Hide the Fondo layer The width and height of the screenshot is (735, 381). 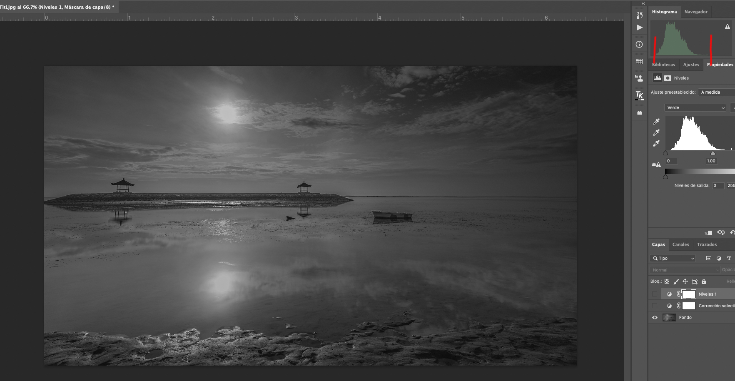point(655,317)
